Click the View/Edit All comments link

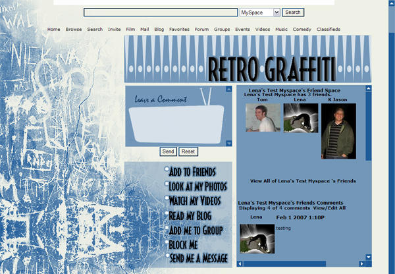(329, 208)
